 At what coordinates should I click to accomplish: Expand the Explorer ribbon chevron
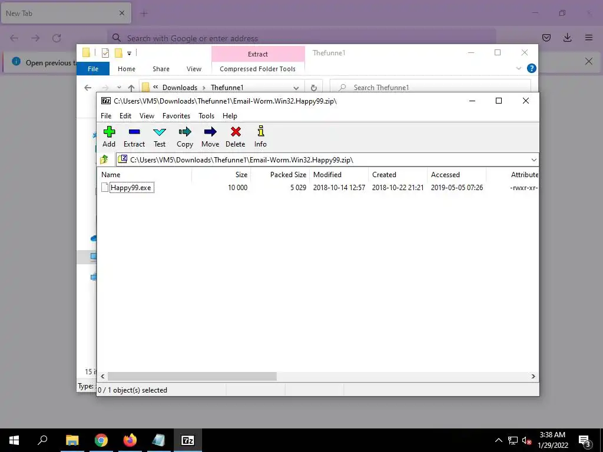click(518, 68)
